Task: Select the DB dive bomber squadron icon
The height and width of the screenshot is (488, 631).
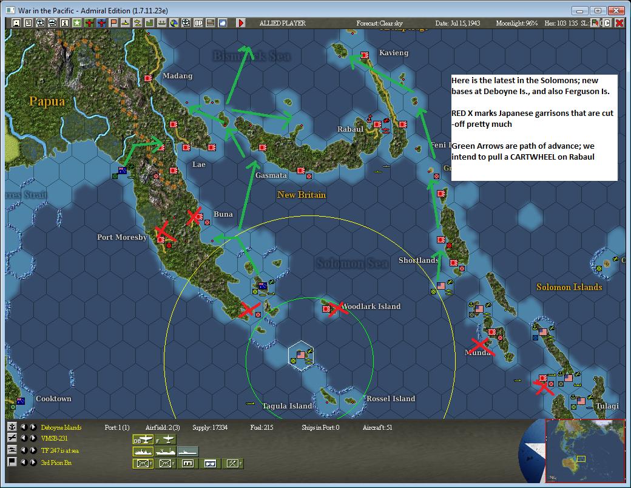Action: point(143,439)
